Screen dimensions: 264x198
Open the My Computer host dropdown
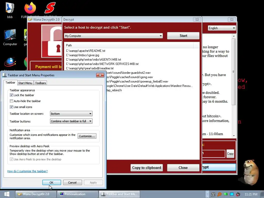tap(113, 36)
